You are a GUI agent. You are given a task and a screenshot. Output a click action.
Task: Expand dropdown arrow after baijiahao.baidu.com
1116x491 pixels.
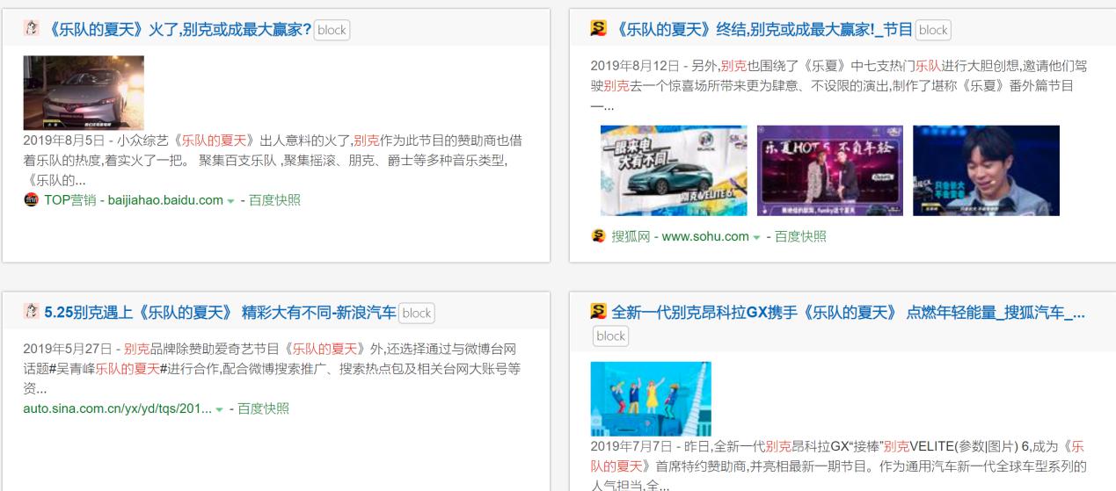tap(231, 201)
